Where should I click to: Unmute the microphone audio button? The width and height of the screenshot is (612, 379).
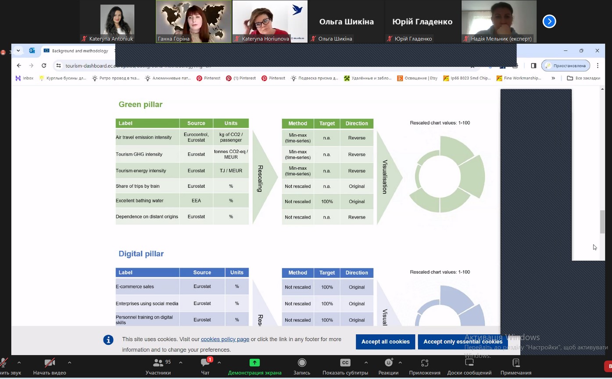pos(4,363)
